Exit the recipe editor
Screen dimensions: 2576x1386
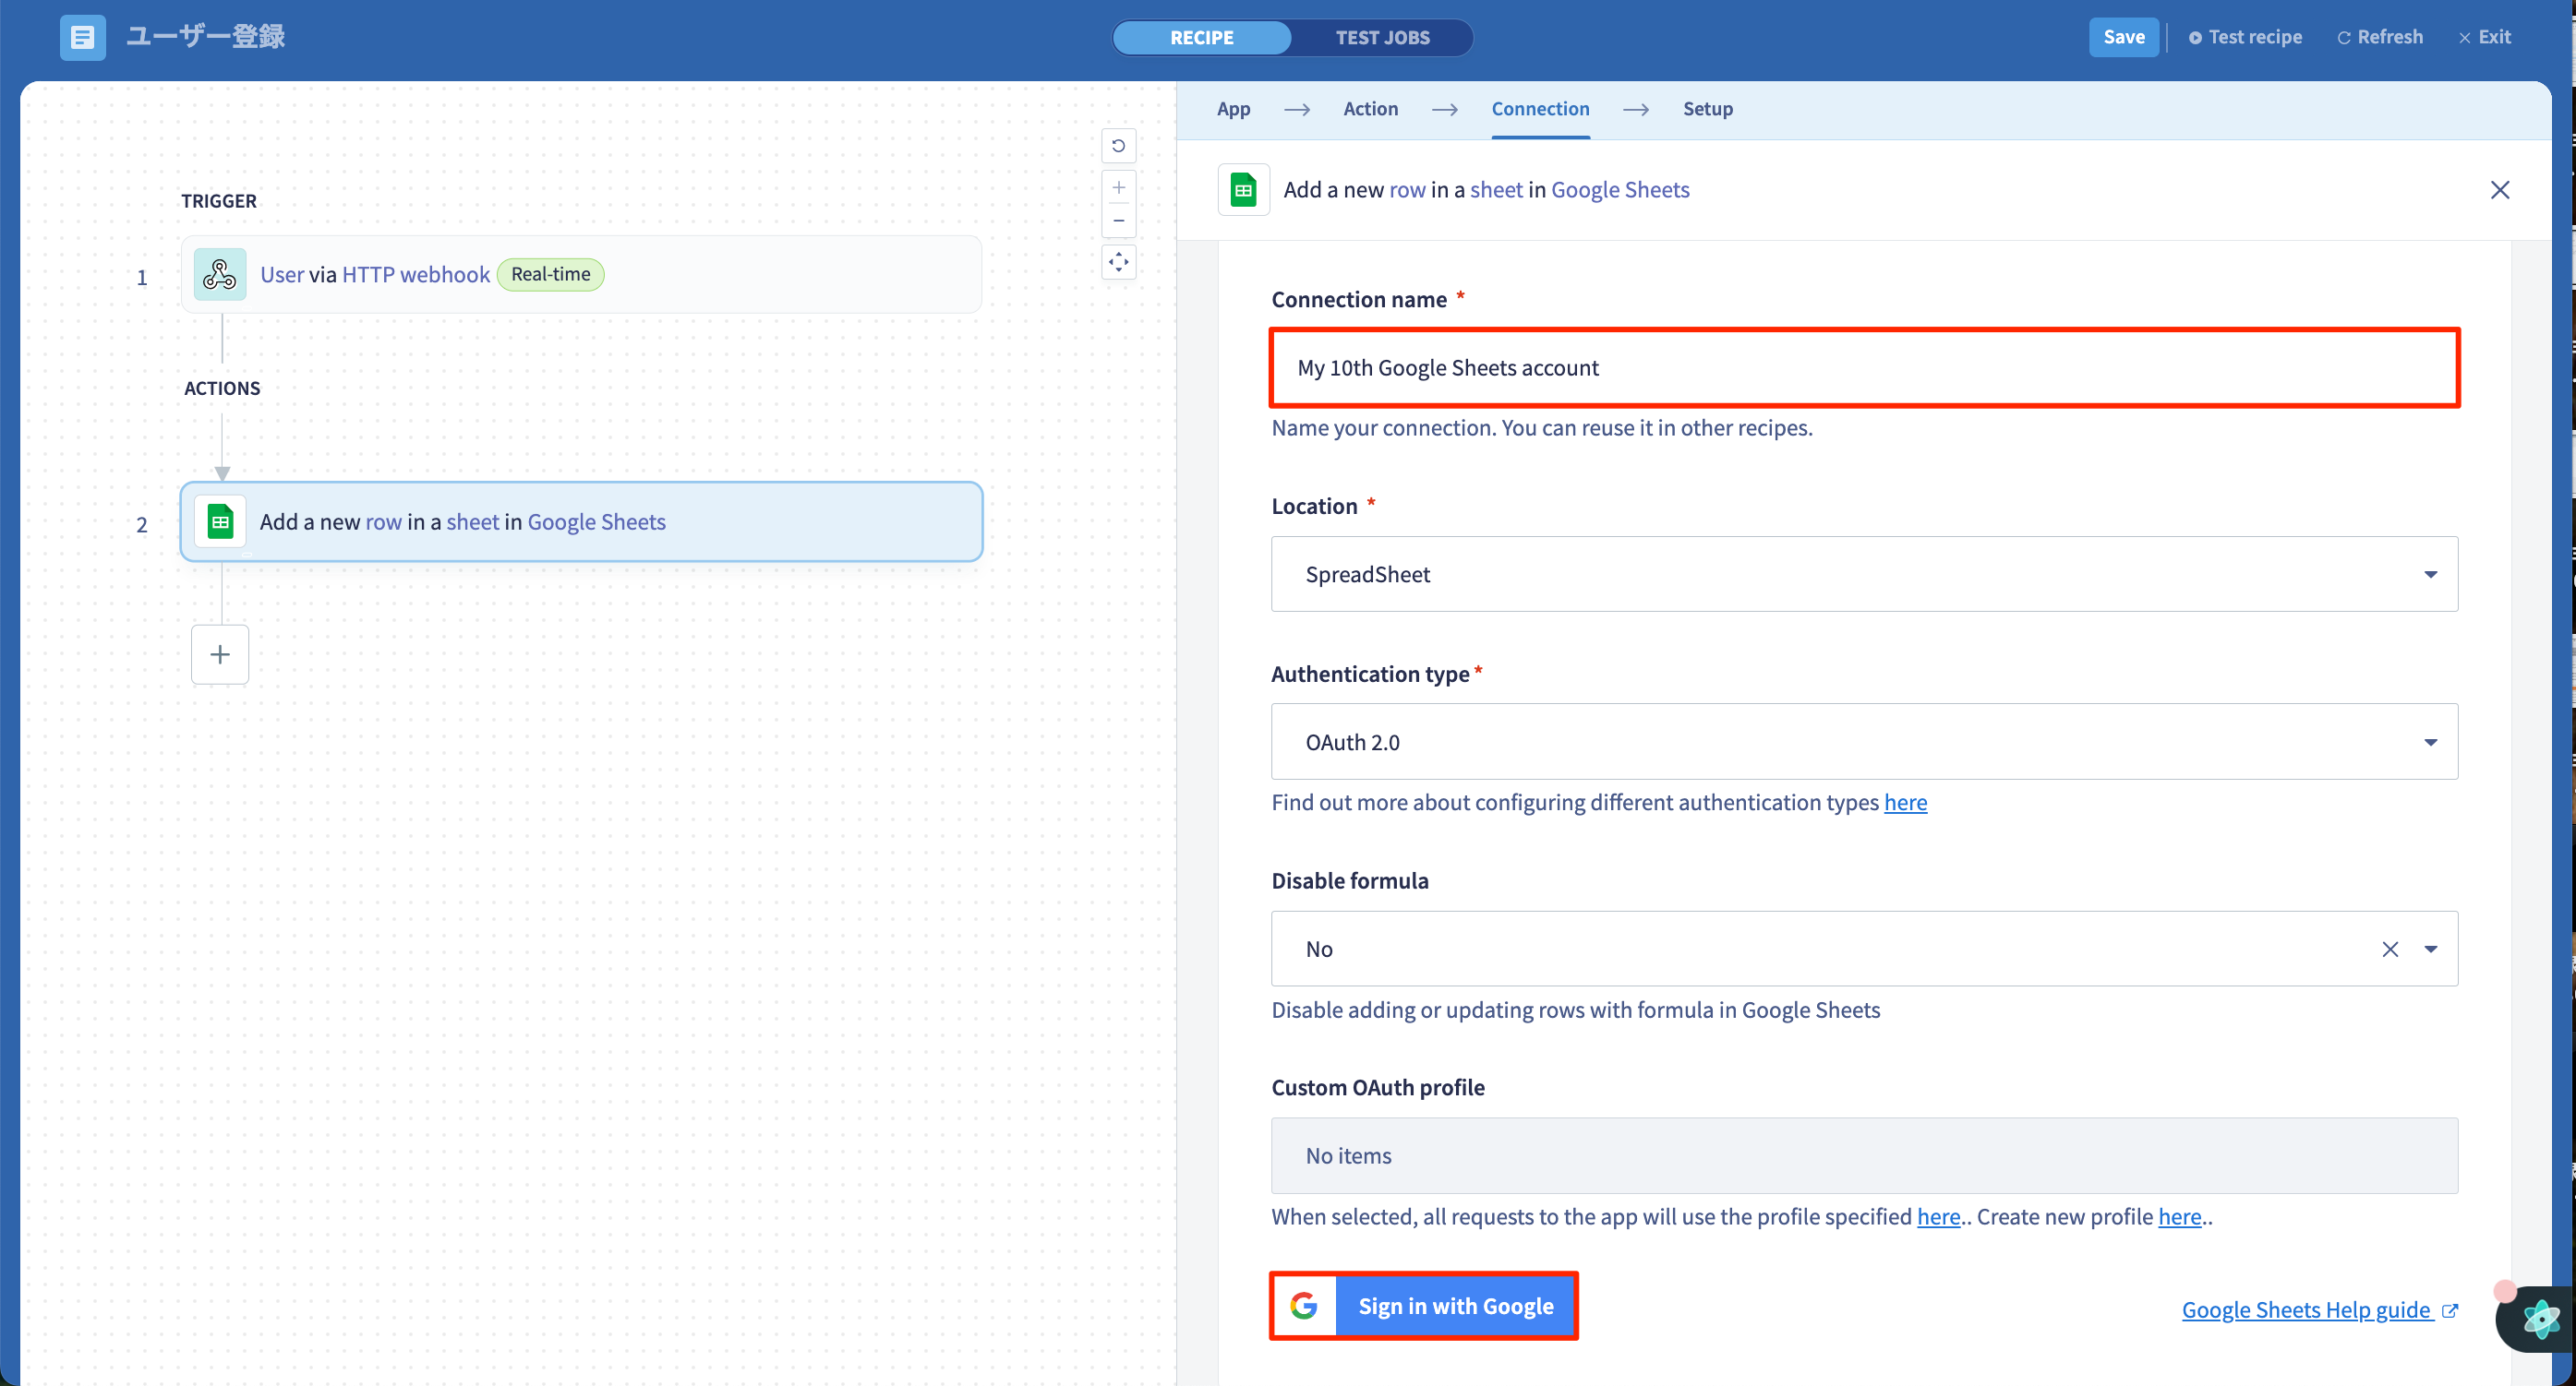coord(2484,37)
